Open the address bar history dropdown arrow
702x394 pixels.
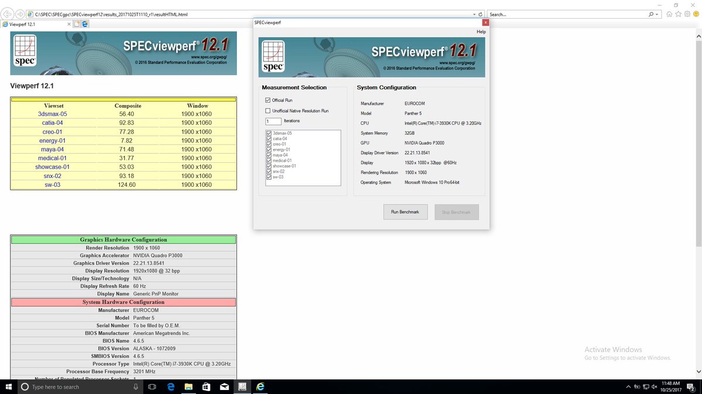click(x=474, y=14)
